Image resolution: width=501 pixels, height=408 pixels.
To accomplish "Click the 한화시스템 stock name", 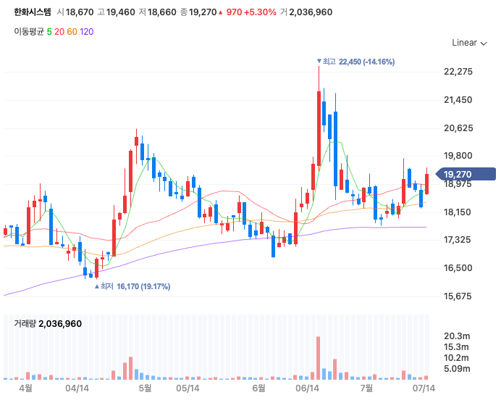I will (x=33, y=12).
